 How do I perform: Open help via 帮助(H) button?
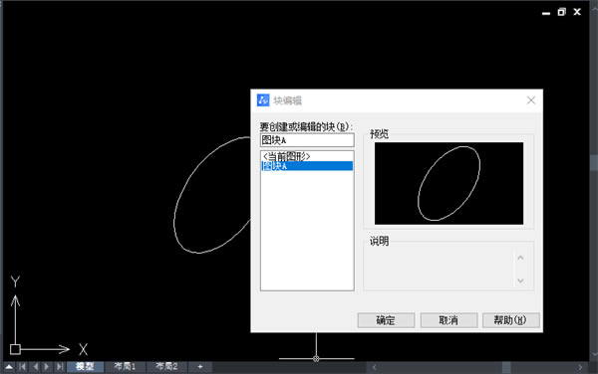[x=511, y=320]
